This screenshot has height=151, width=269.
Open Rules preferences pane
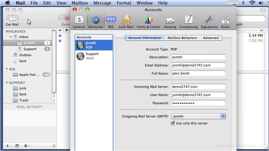(x=225, y=22)
